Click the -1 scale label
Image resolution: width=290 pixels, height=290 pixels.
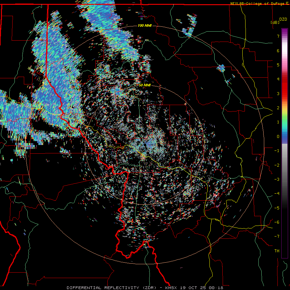277,151
